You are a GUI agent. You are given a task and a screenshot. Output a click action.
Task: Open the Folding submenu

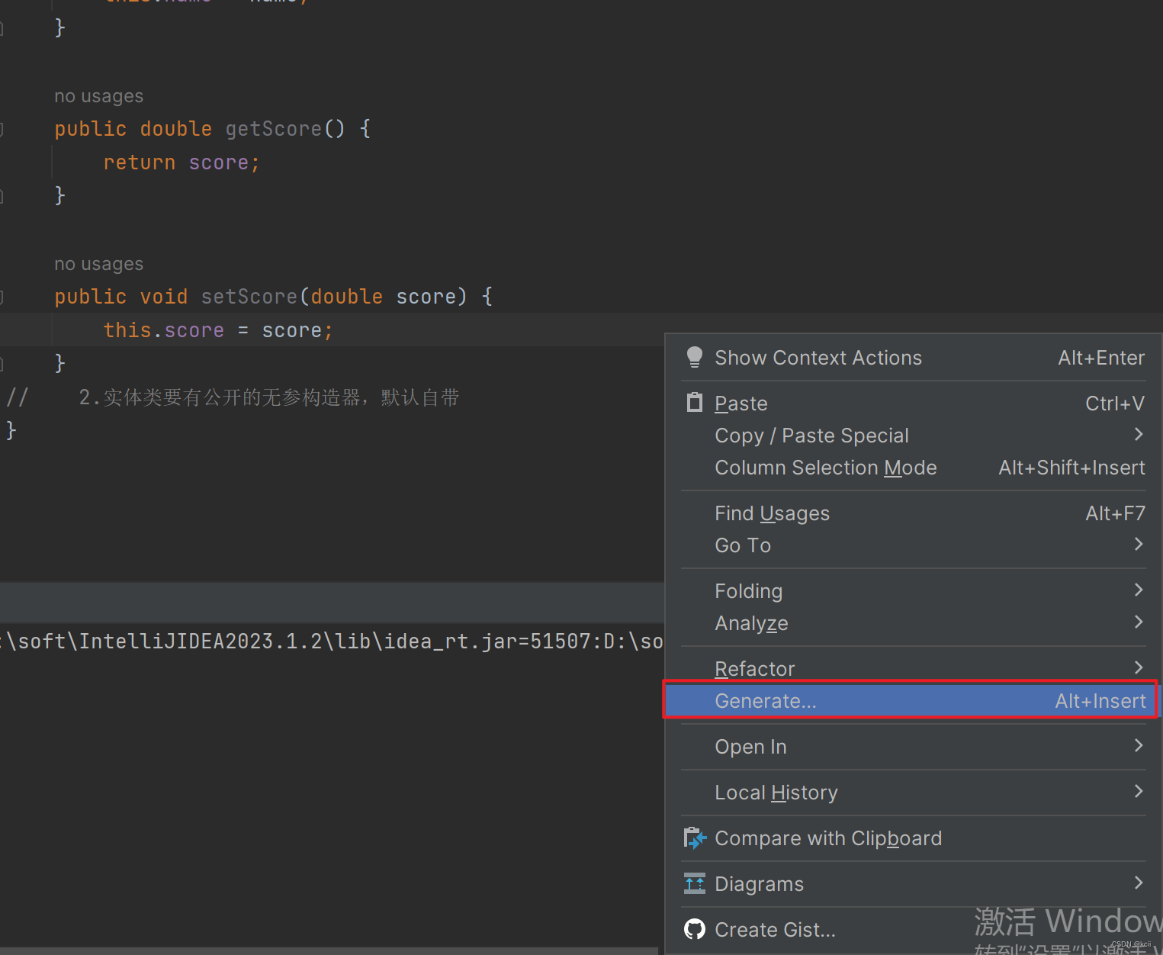click(x=914, y=591)
